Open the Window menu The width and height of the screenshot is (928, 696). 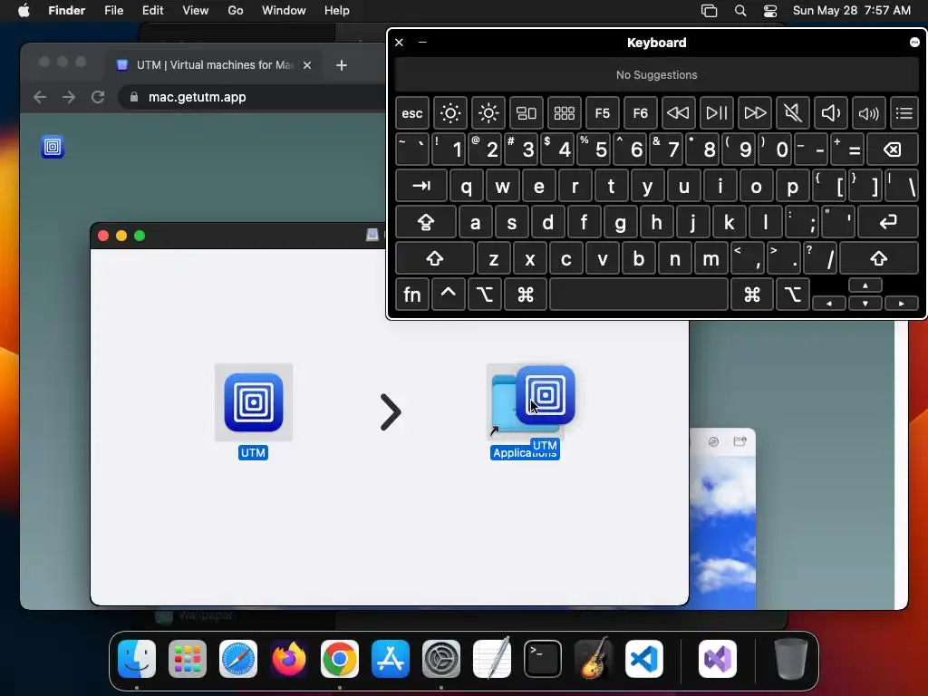[284, 11]
